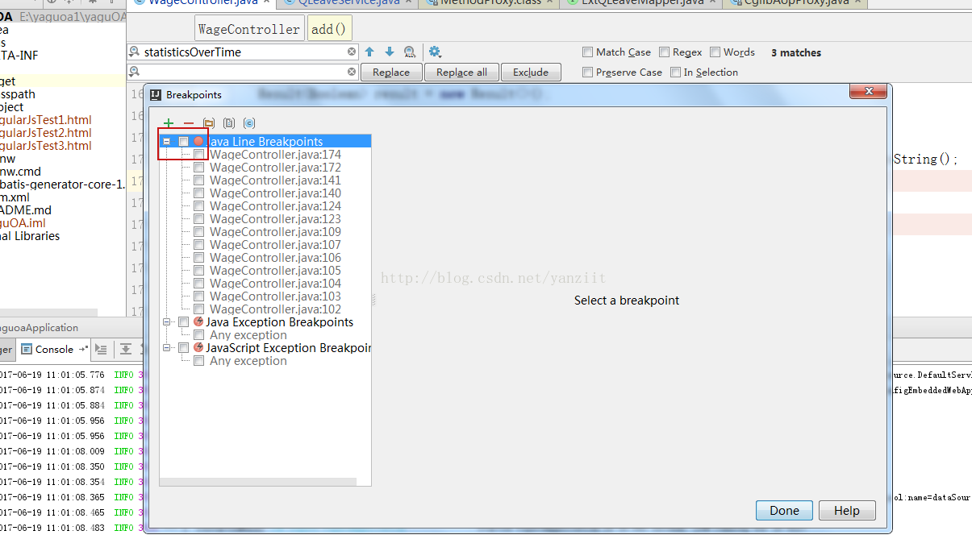This screenshot has height=539, width=972.
Task: Click the Exclude button
Action: pos(531,72)
